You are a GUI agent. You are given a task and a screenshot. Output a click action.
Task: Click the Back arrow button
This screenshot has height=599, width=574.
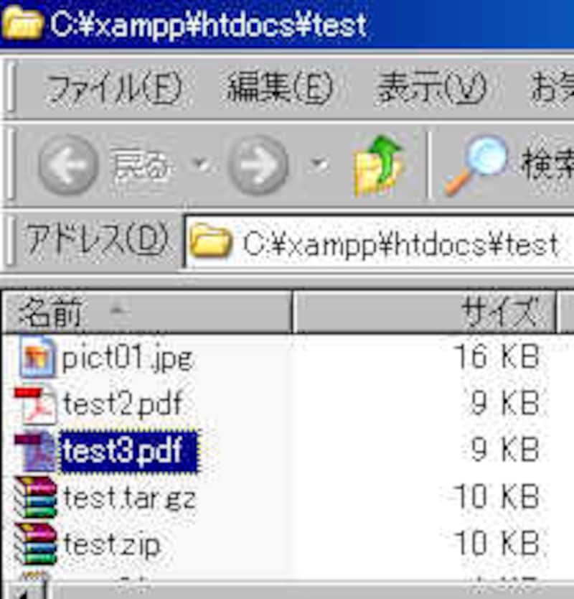[x=68, y=165]
